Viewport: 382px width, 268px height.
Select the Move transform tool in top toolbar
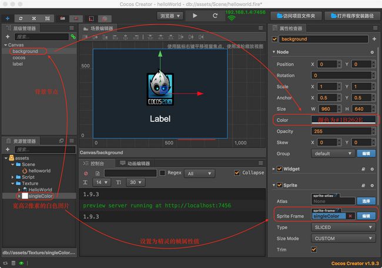pyautogui.click(x=8, y=19)
